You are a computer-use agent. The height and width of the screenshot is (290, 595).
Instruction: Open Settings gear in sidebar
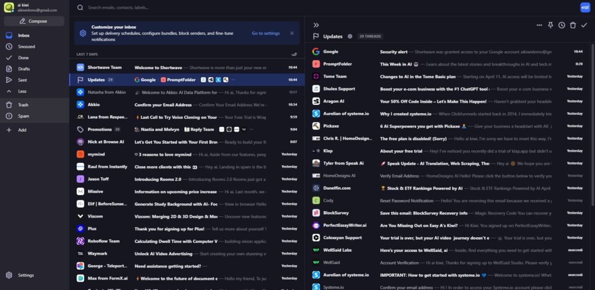point(9,275)
